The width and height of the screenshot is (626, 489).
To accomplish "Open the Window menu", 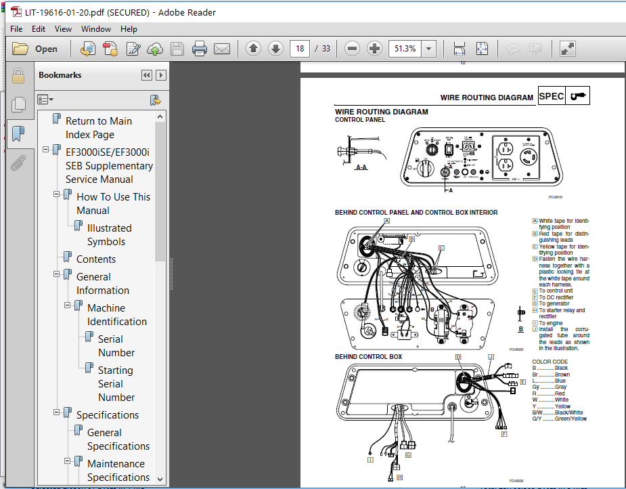I will pos(96,29).
